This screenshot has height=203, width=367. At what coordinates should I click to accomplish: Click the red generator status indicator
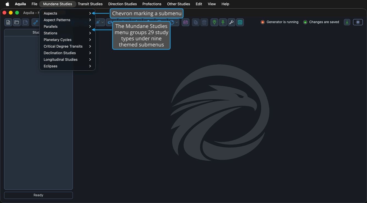coord(263,22)
